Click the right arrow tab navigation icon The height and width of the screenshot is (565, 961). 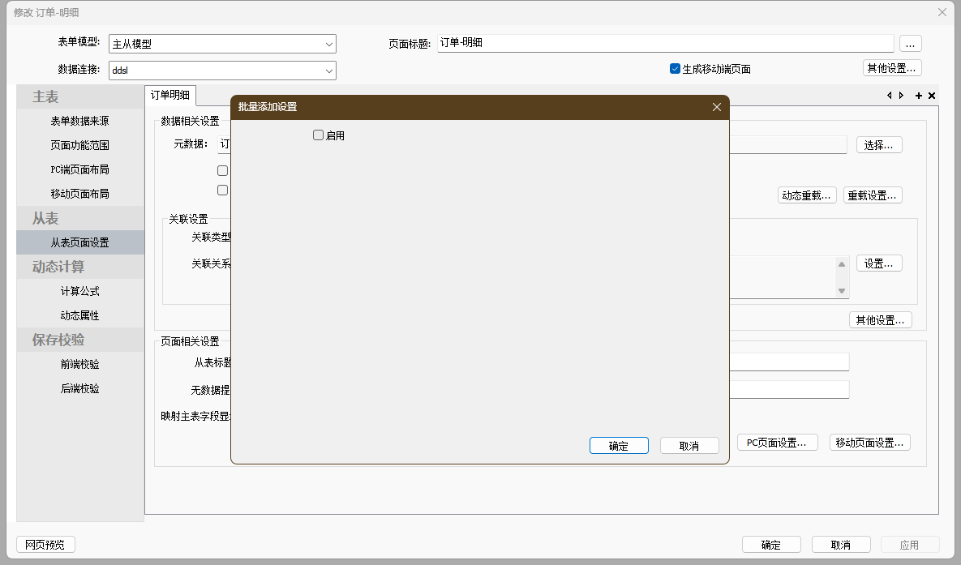tap(901, 96)
